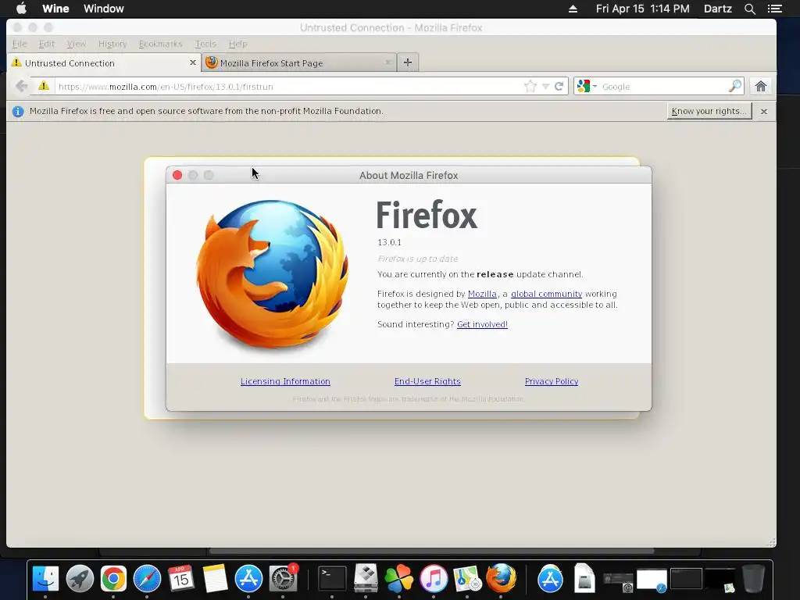This screenshot has width=800, height=600.
Task: Click the blue info icon in notification bar
Action: pyautogui.click(x=18, y=111)
